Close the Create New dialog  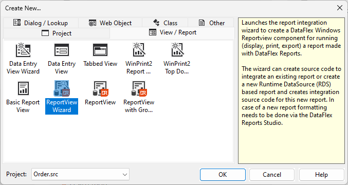340,8
